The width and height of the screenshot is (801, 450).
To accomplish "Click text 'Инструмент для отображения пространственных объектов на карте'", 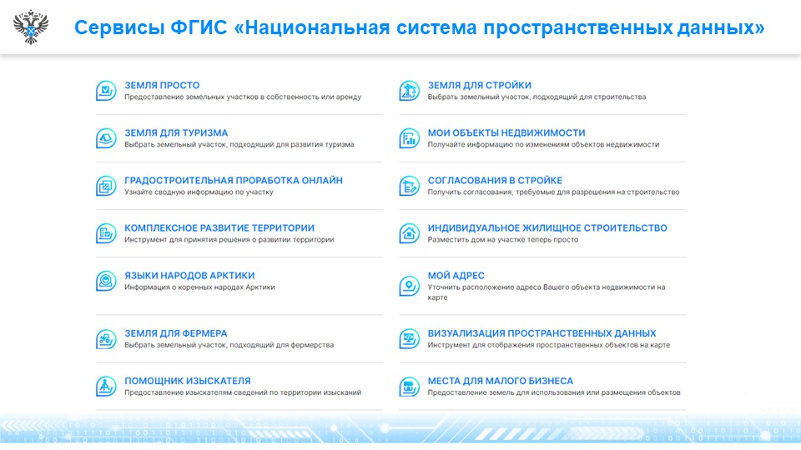I will coord(549,345).
